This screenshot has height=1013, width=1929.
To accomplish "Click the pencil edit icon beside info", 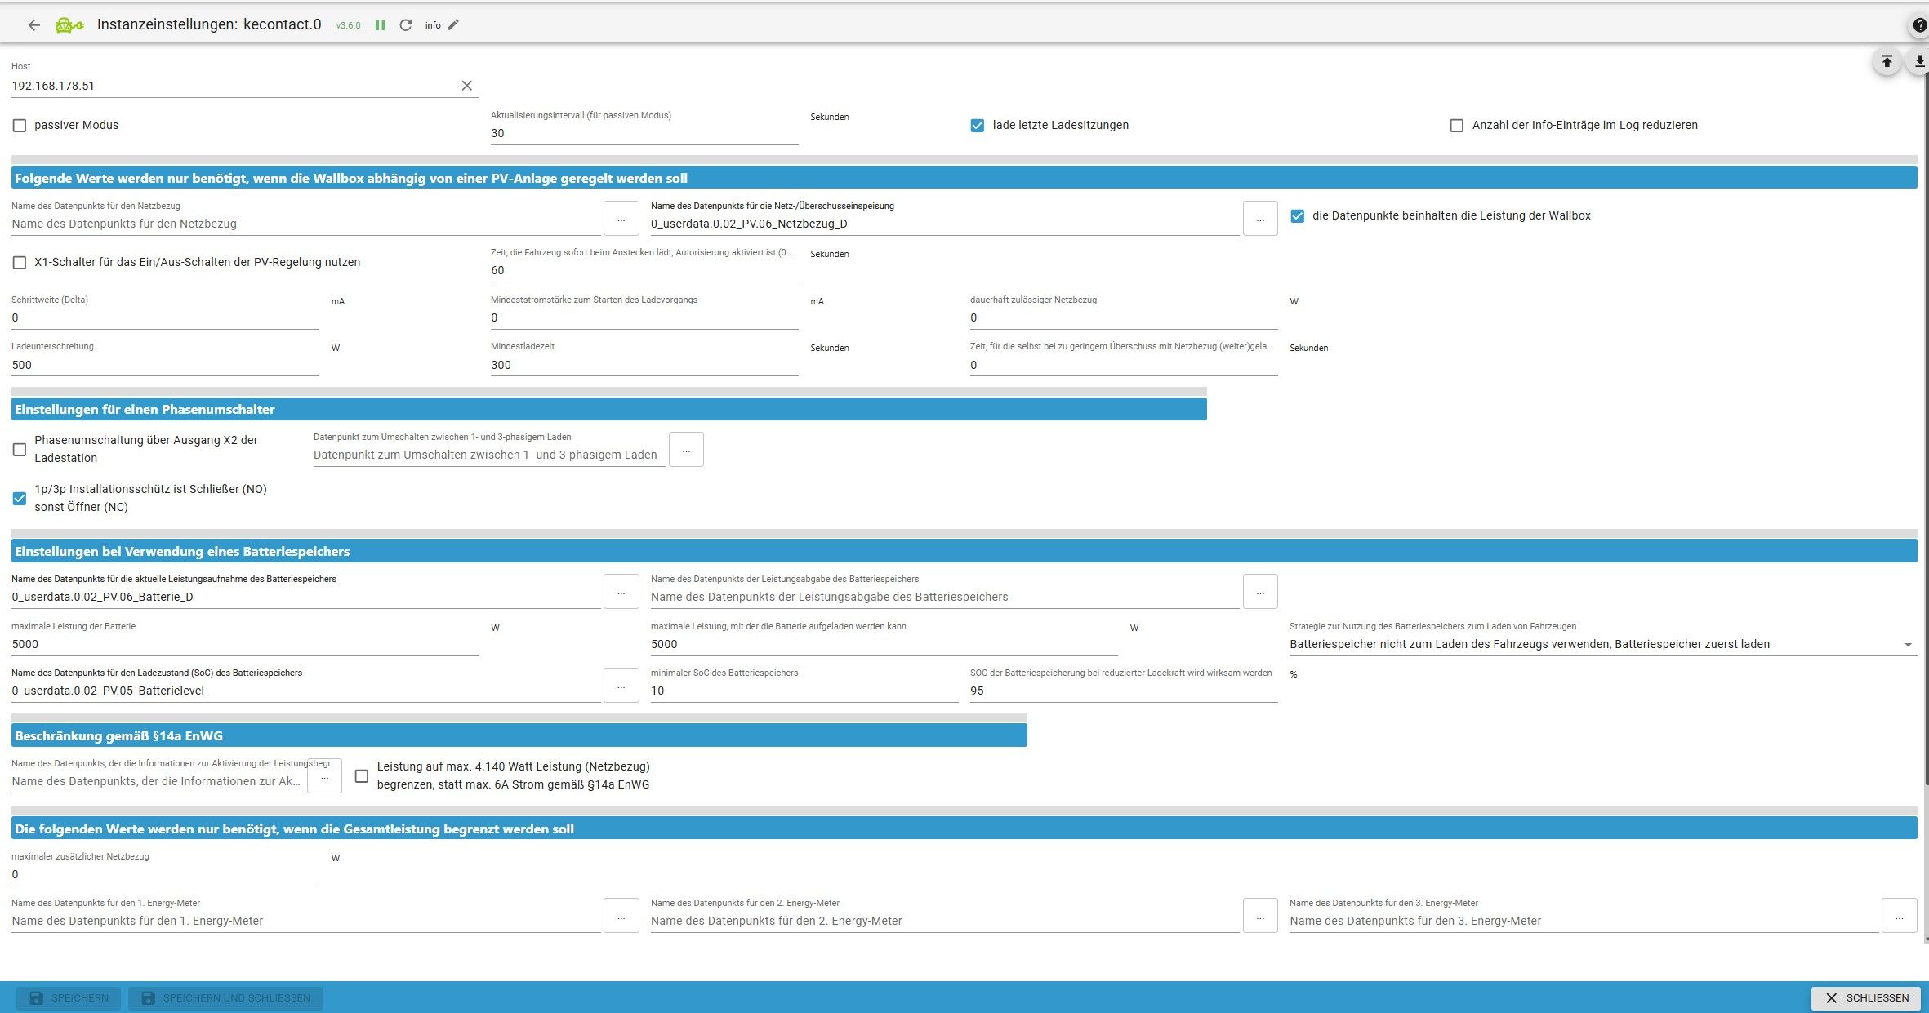I will (453, 25).
